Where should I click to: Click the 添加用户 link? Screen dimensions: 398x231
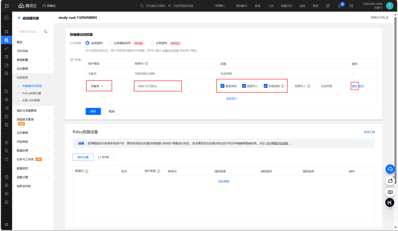231,99
